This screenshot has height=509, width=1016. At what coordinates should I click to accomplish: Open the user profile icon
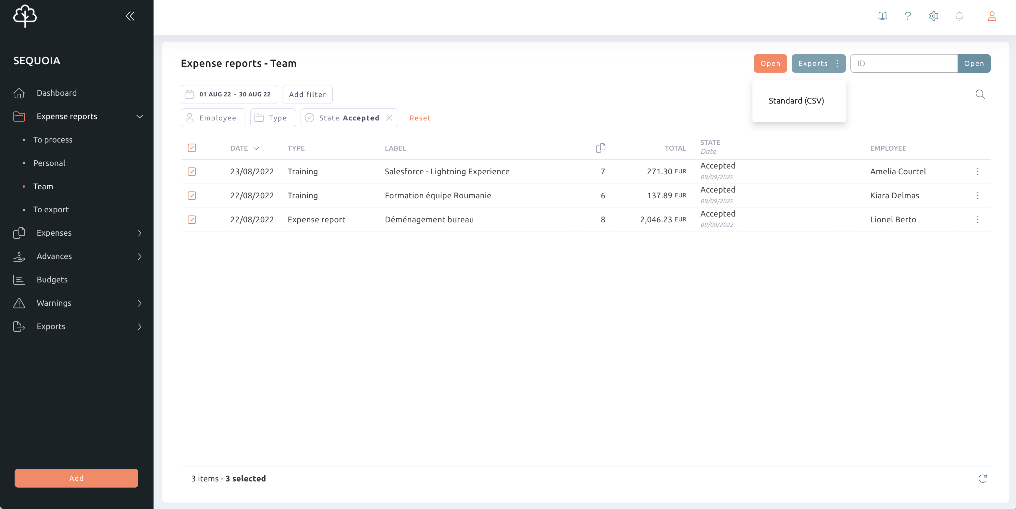[x=992, y=16]
